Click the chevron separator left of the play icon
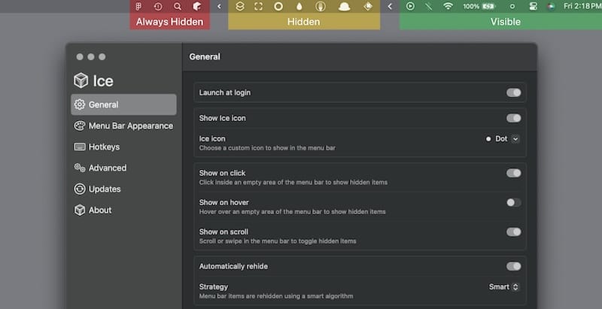The width and height of the screenshot is (602, 309). 390,6
